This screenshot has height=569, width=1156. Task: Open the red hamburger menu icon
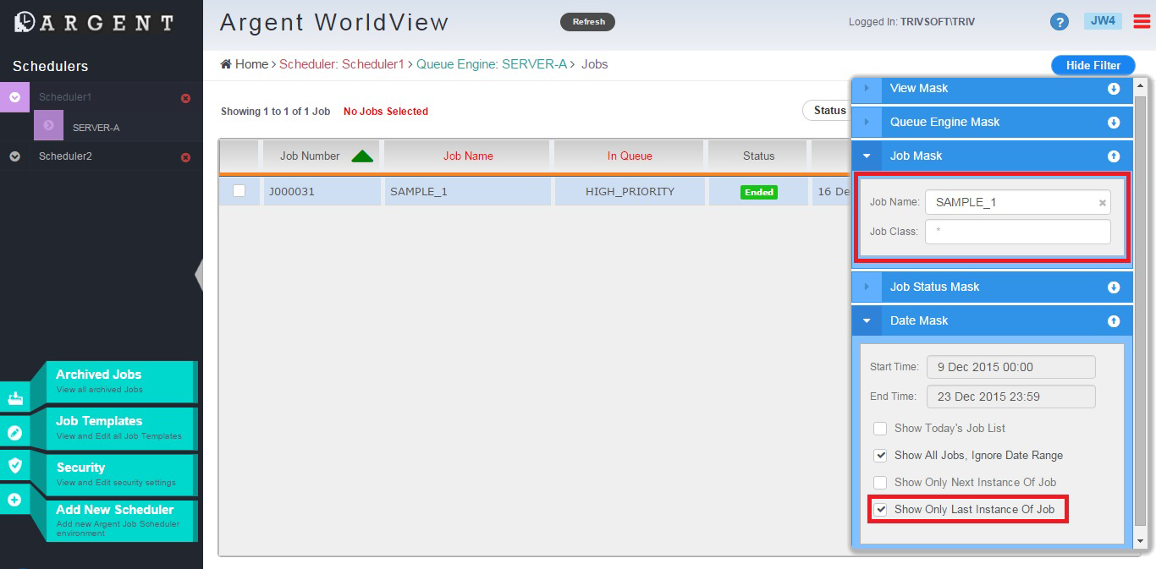coord(1142,22)
